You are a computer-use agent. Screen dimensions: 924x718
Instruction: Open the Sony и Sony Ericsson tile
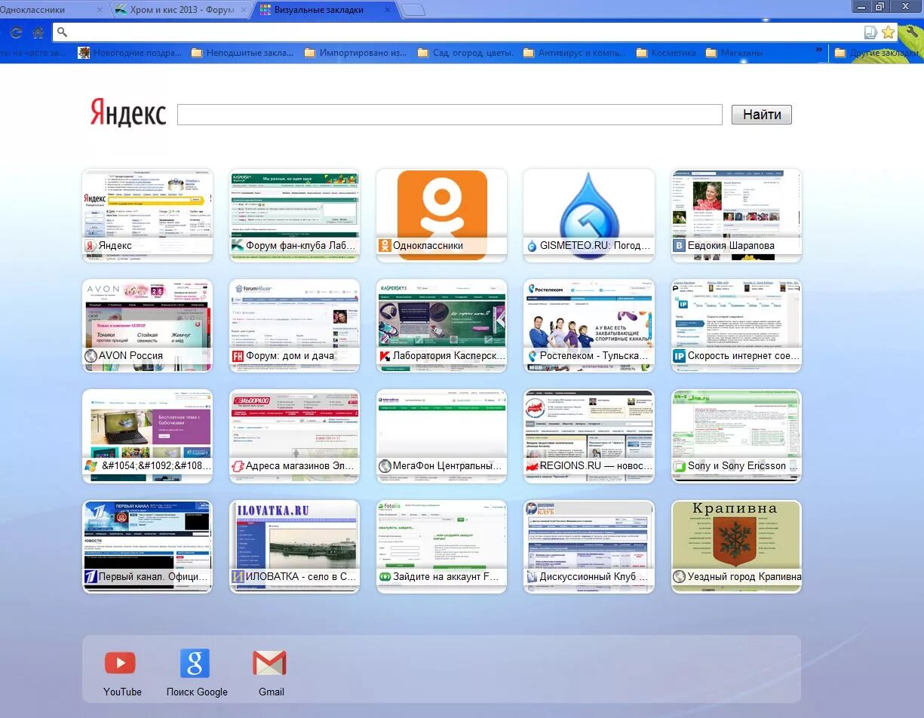736,436
